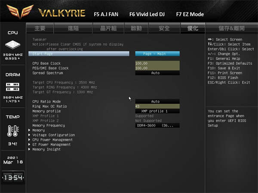Click the Mar 18 date display

13,162
